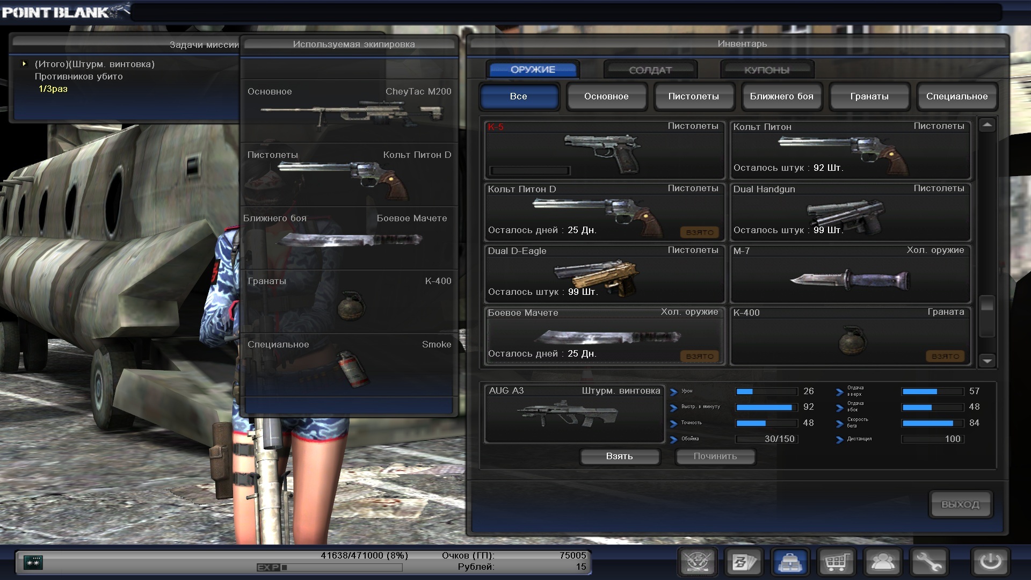
Task: Click the ВЗЯТО badge on Кольт Питон D
Action: 700,232
